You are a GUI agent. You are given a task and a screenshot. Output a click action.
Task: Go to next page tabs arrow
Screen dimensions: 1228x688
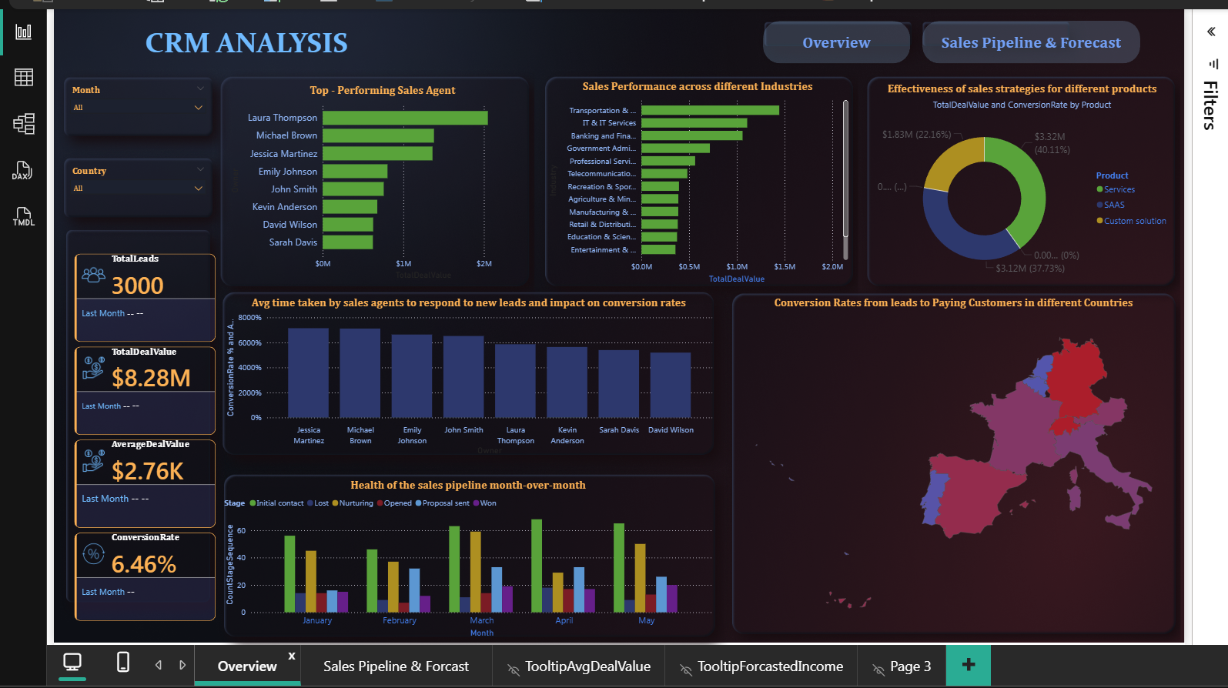coord(182,665)
